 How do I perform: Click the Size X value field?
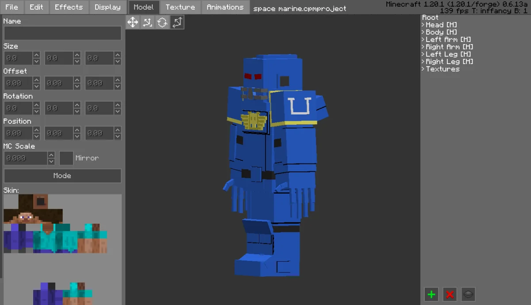(18, 58)
